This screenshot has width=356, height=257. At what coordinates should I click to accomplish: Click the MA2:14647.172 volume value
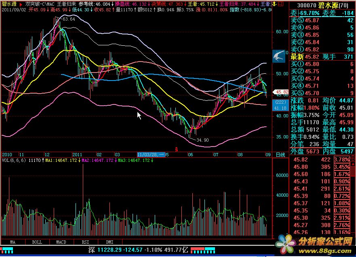98,160
